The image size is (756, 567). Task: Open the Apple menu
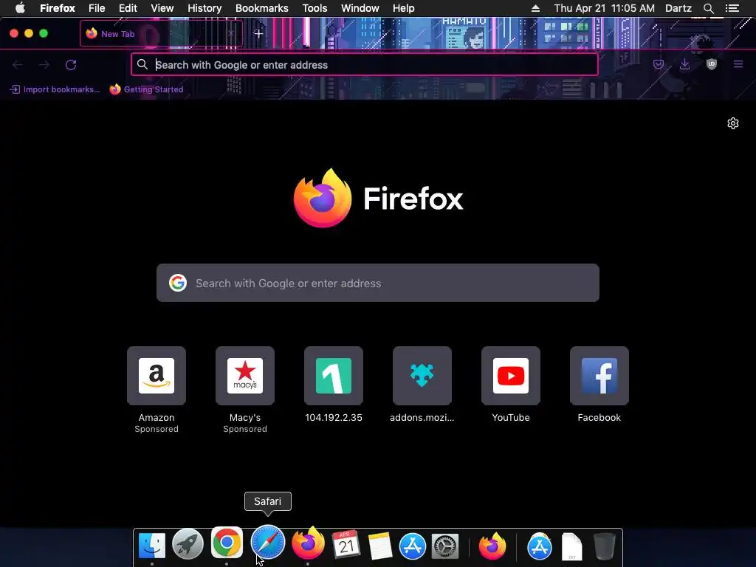tap(20, 8)
